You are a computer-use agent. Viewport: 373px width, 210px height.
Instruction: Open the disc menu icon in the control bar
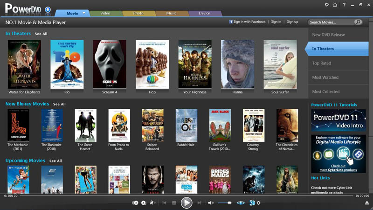pyautogui.click(x=135, y=203)
